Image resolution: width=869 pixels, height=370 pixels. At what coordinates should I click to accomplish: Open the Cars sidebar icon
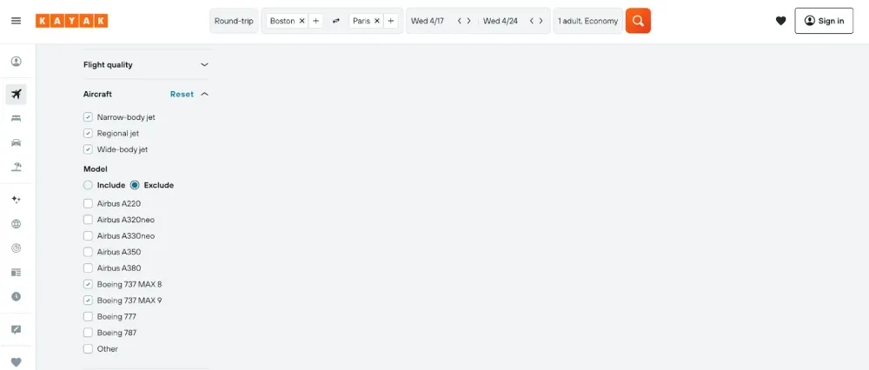coord(17,142)
